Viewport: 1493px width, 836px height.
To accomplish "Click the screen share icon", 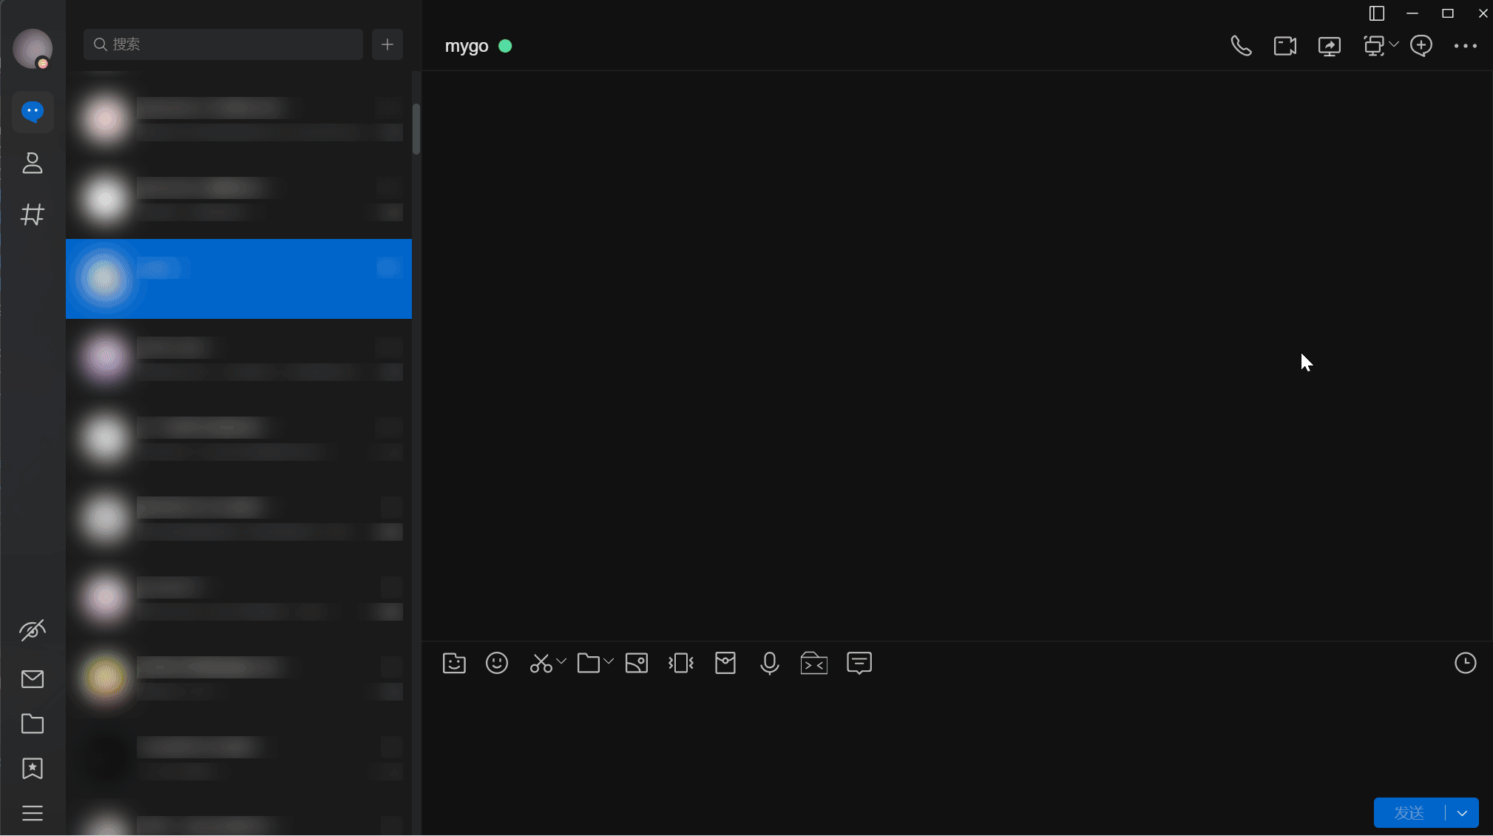I will tap(1330, 46).
